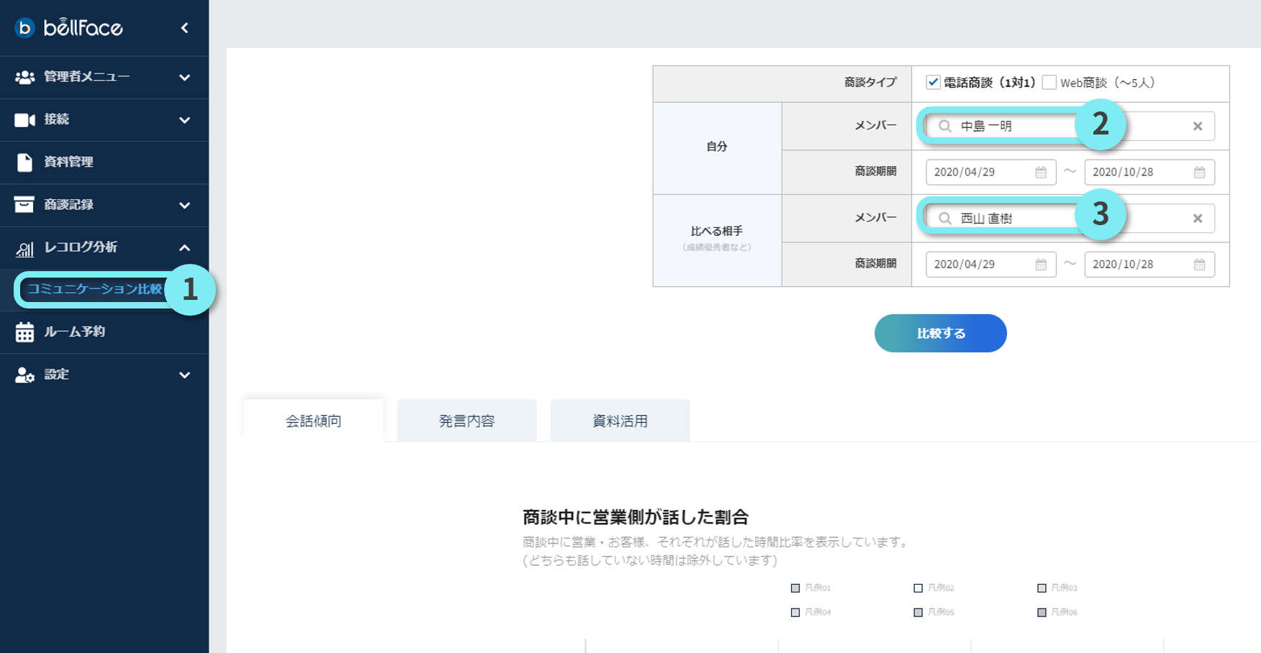The image size is (1261, 653).
Task: Click the 比べる相手 row header
Action: tap(717, 240)
